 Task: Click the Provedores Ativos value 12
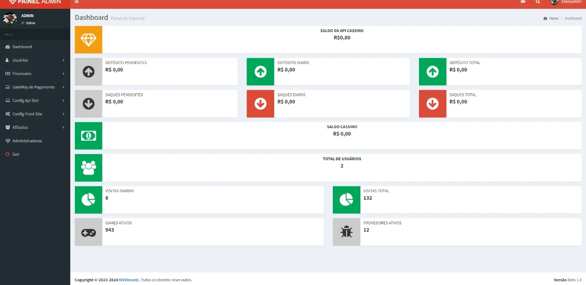click(x=366, y=230)
